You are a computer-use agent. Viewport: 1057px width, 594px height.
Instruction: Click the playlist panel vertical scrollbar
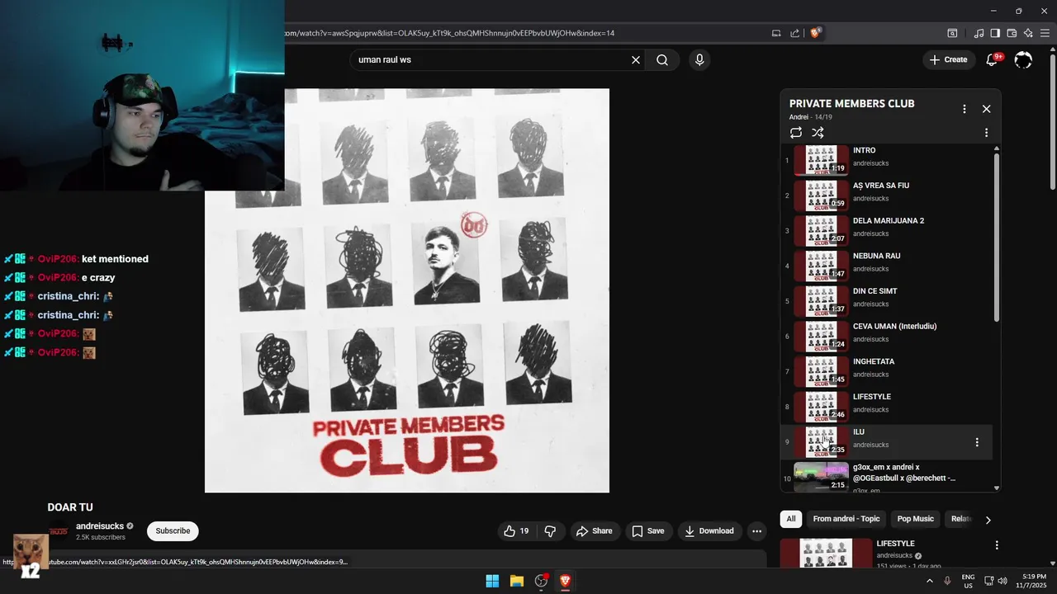997,237
